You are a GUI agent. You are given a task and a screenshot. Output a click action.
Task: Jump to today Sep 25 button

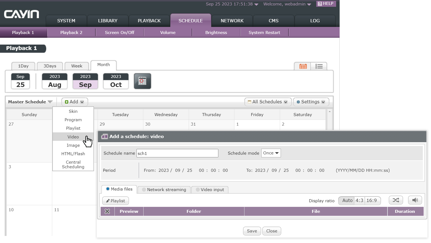pos(20,81)
